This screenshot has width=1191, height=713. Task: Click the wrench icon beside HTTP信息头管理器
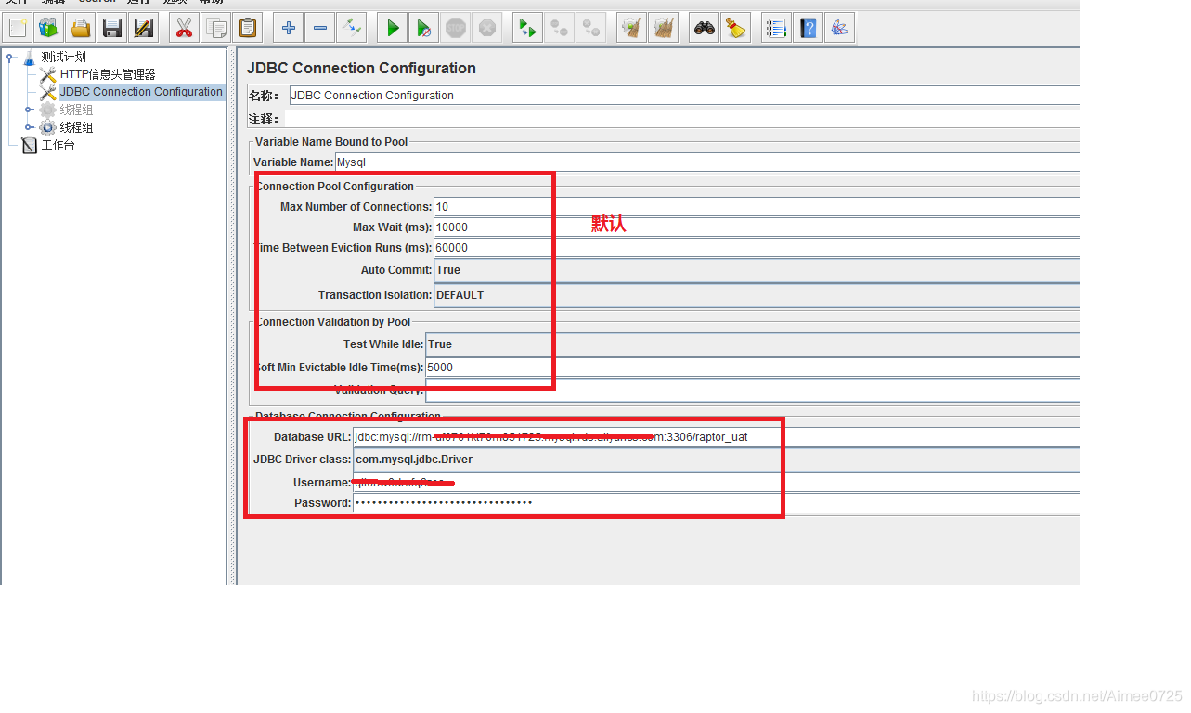pyautogui.click(x=48, y=74)
